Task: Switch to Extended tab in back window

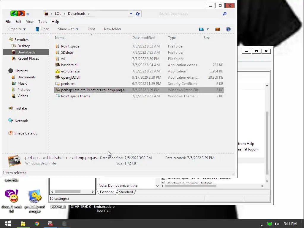Action: (107, 192)
